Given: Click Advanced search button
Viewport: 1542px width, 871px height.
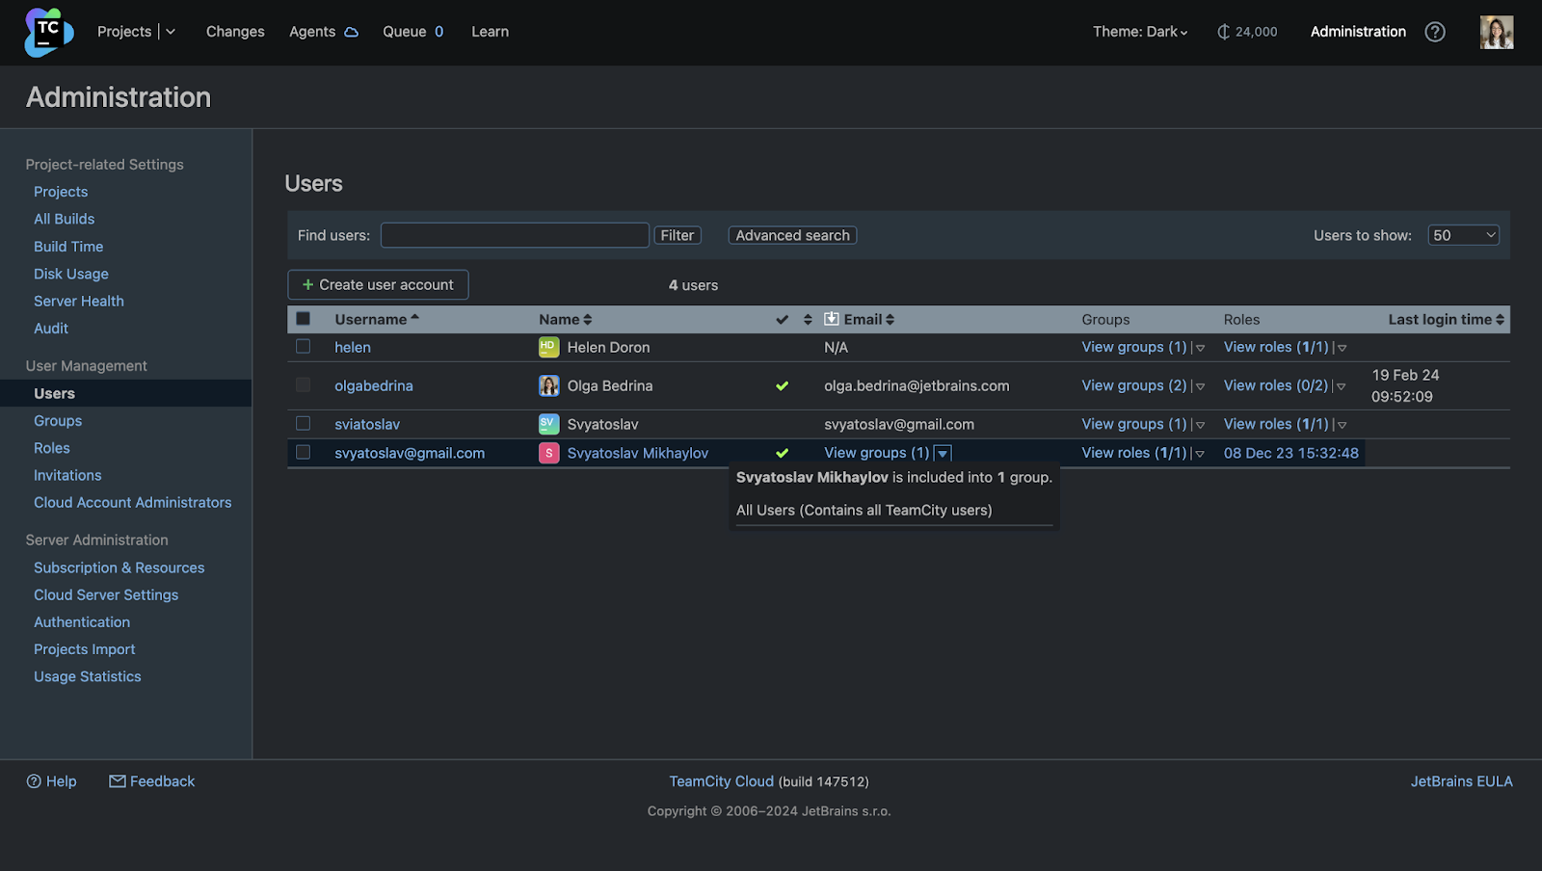Looking at the screenshot, I should click(792, 235).
